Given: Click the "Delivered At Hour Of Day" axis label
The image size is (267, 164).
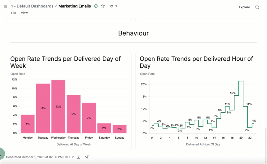Looking at the screenshot, I should click(203, 144).
